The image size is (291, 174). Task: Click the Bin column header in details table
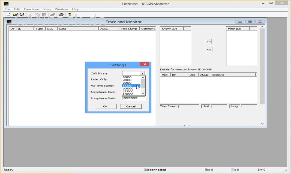179,74
